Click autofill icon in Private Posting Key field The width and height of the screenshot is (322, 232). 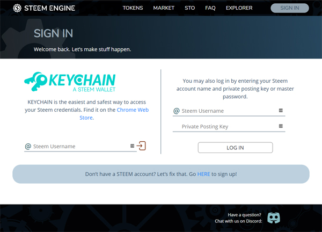tap(280, 127)
